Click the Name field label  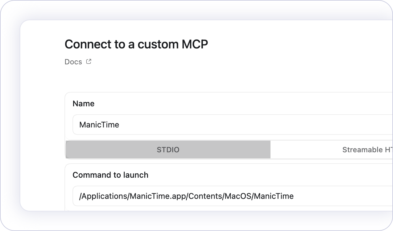(84, 104)
